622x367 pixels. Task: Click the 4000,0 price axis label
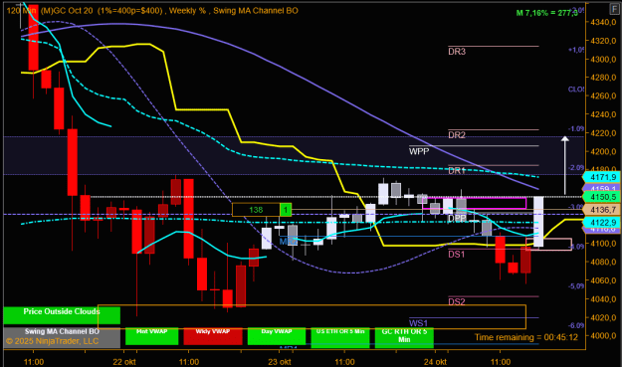[x=603, y=336]
